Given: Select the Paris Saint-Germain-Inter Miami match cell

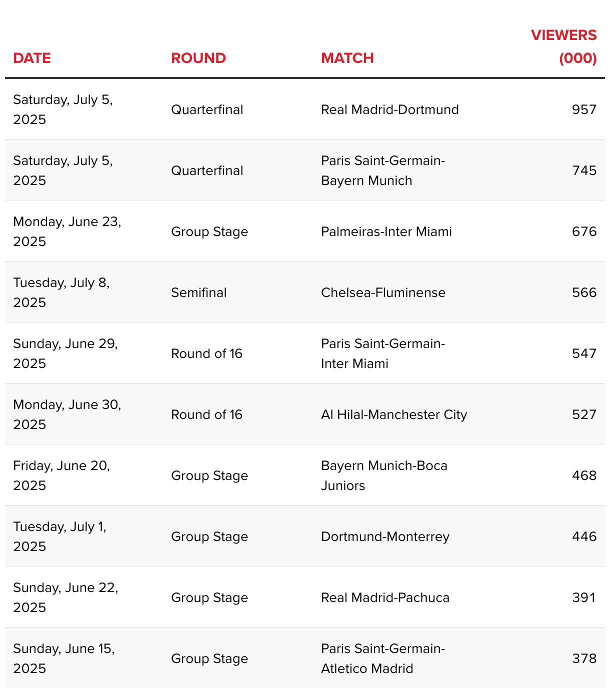Looking at the screenshot, I should click(383, 353).
